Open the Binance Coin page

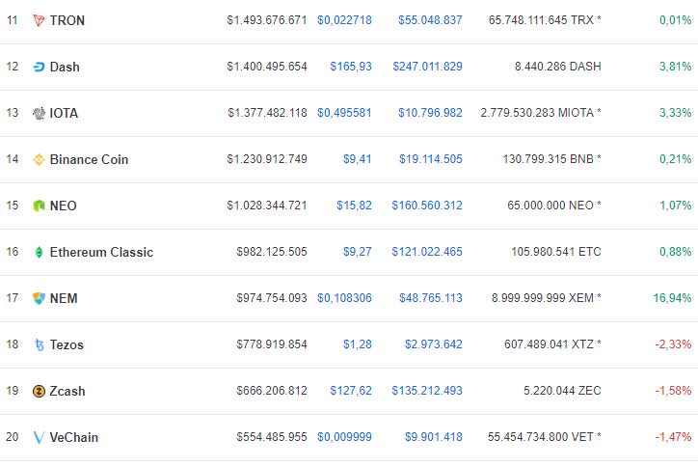point(89,159)
